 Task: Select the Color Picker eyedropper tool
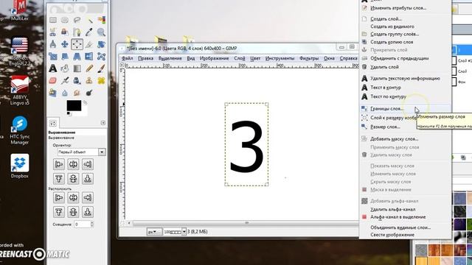[x=89, y=32]
